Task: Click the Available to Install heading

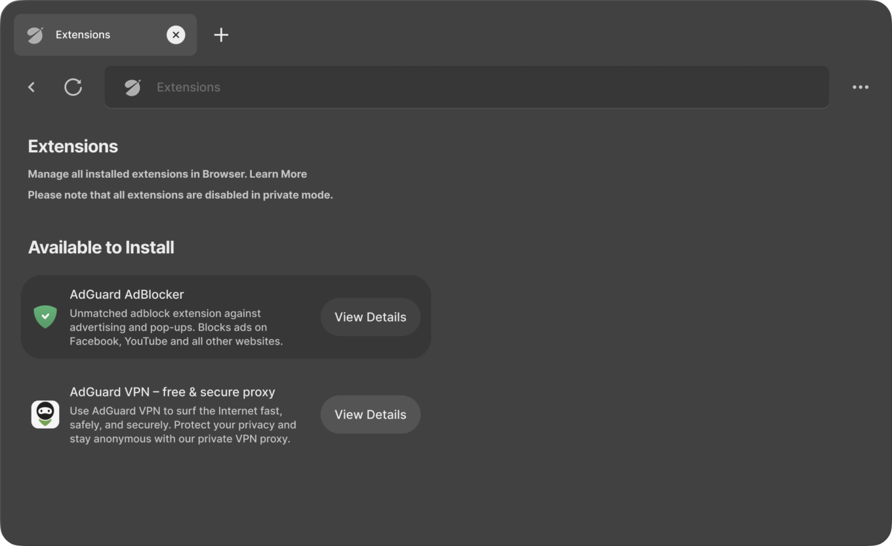Action: [x=100, y=247]
